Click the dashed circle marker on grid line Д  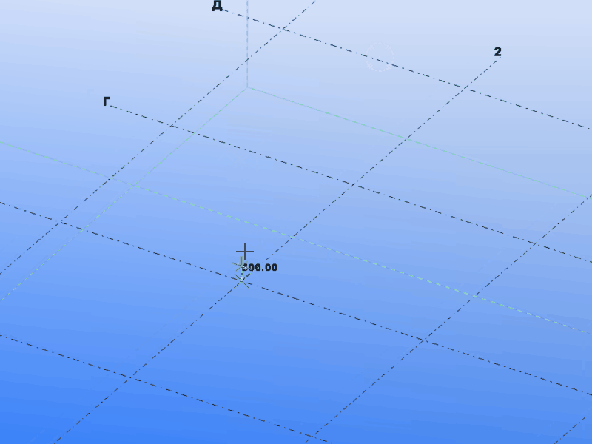click(380, 58)
